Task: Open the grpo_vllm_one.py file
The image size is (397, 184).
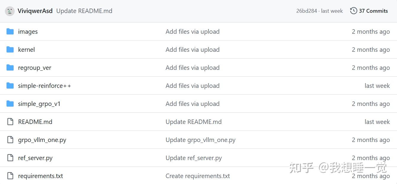Action: [42, 140]
